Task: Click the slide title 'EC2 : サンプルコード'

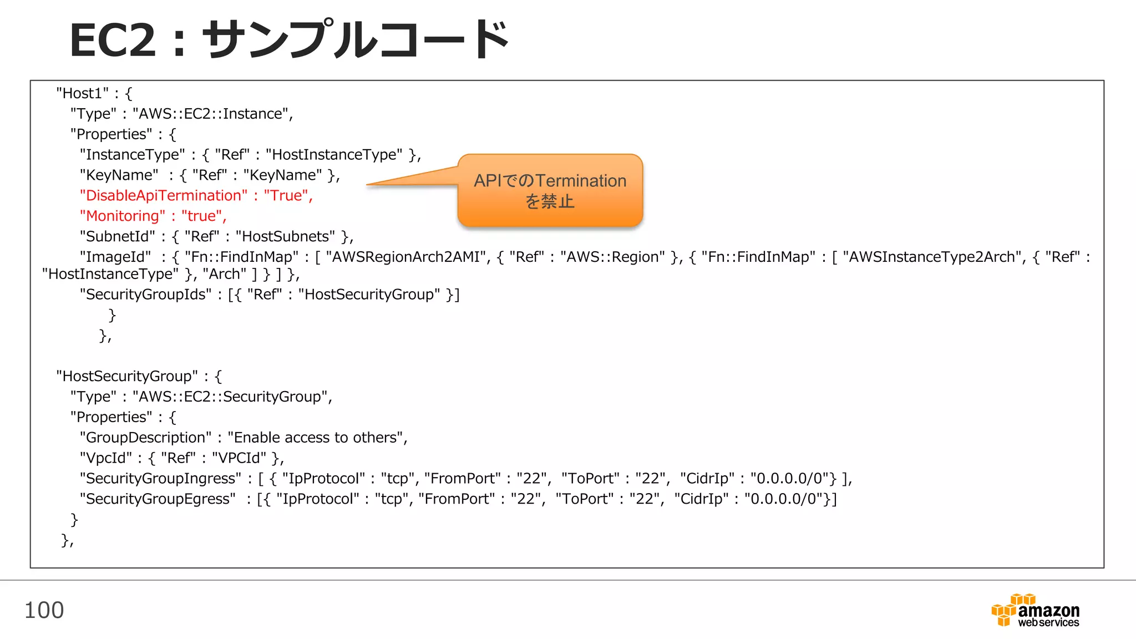Action: 289,39
